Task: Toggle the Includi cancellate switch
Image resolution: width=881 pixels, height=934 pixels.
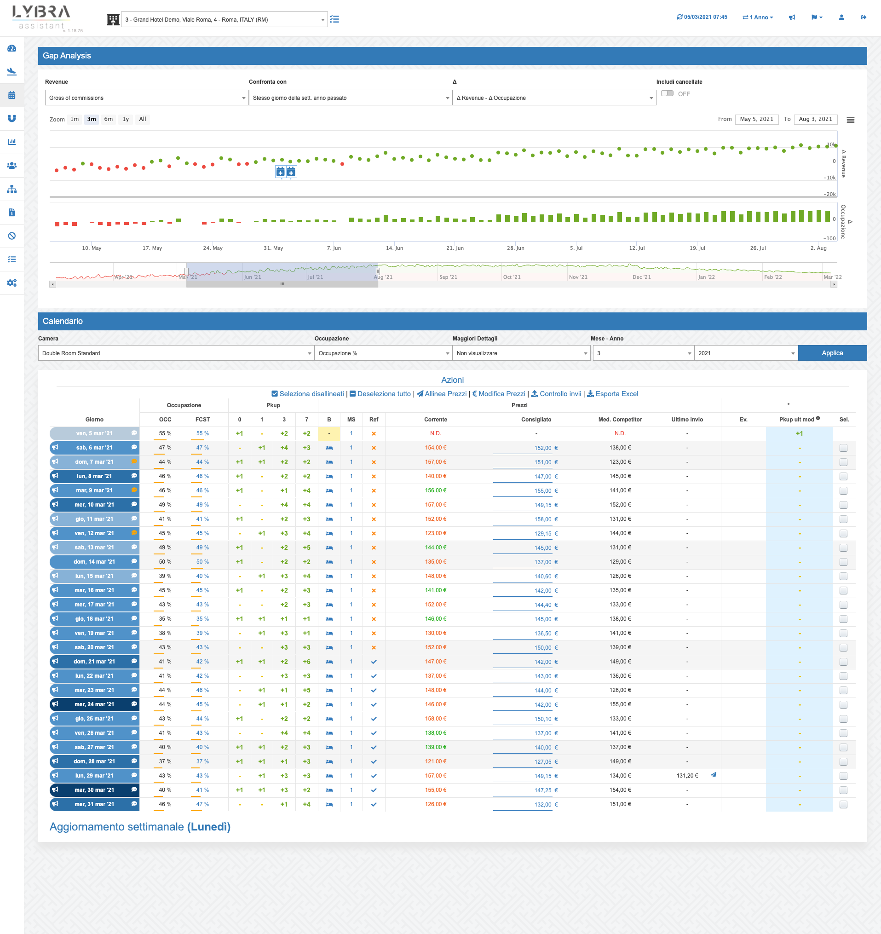Action: [x=667, y=93]
